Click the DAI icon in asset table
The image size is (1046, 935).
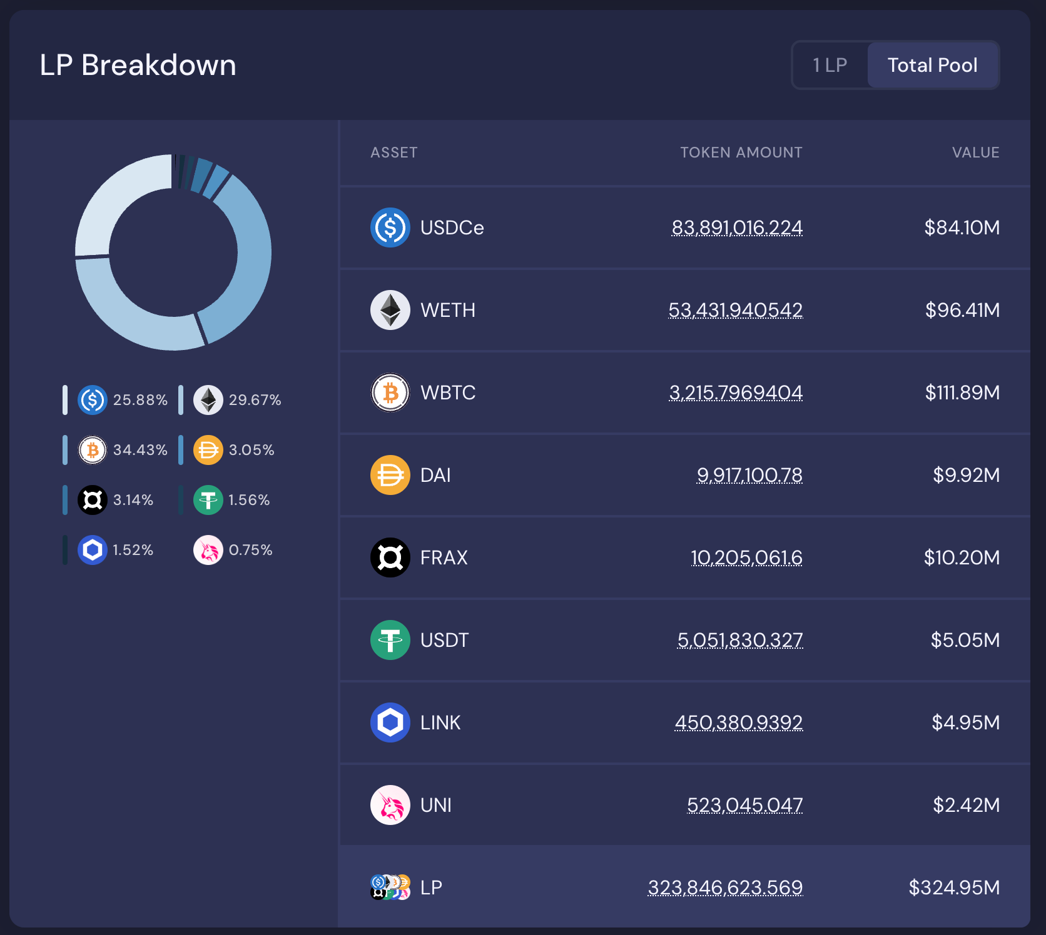[390, 475]
